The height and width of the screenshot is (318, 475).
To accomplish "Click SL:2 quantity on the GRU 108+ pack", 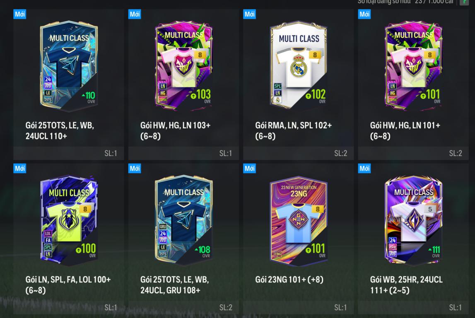I will 226,307.
